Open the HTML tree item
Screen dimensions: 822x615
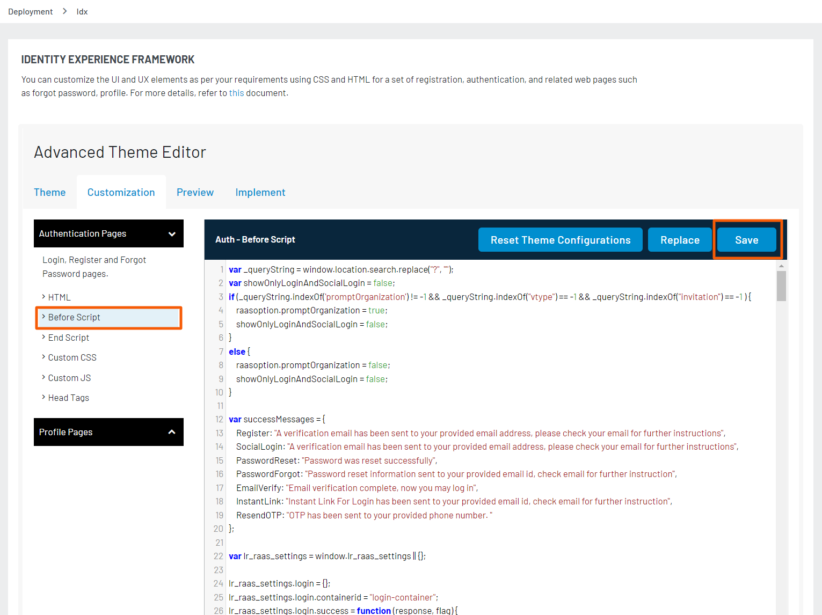[x=59, y=297]
